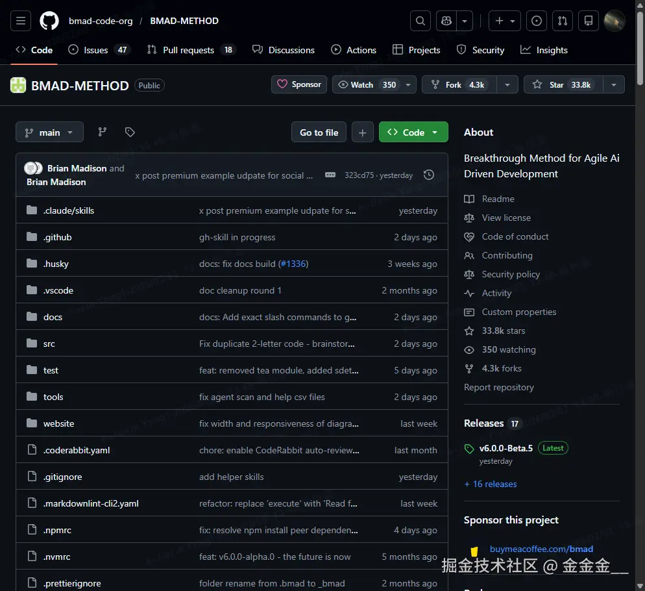
Task: Open the tools folder
Action: (x=53, y=397)
